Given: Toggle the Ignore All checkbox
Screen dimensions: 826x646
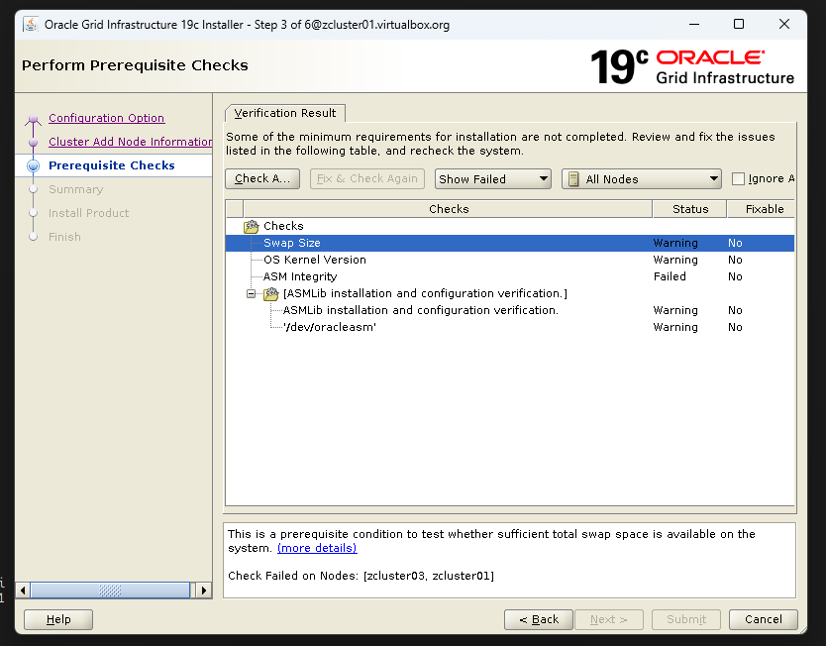Looking at the screenshot, I should click(x=738, y=179).
